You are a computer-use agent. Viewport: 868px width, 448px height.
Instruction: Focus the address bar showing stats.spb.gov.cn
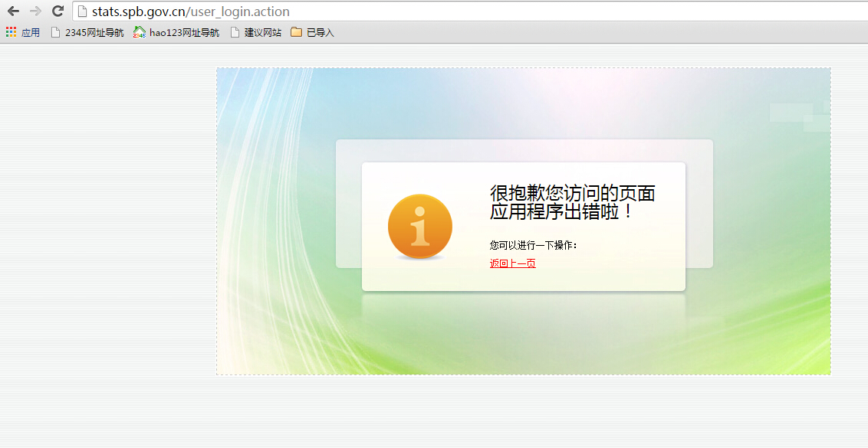pos(471,11)
